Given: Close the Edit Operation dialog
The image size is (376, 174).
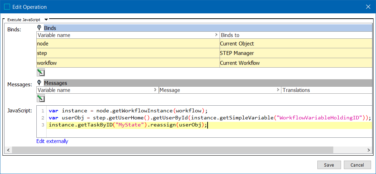Looking at the screenshot, I should coord(368,7).
